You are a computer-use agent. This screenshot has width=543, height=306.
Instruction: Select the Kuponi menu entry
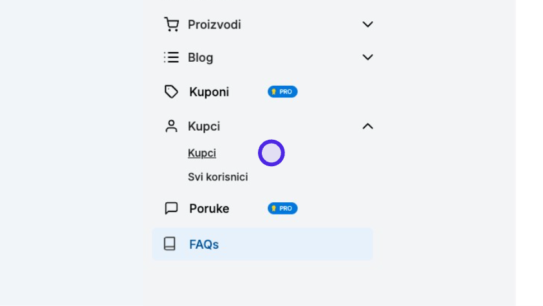[x=209, y=92]
